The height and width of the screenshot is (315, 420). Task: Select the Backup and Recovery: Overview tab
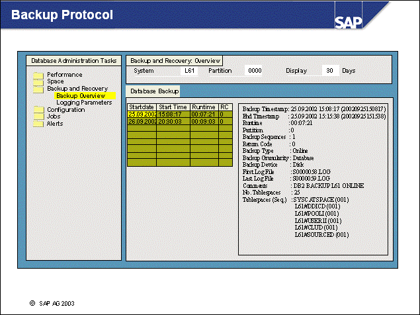click(x=175, y=61)
